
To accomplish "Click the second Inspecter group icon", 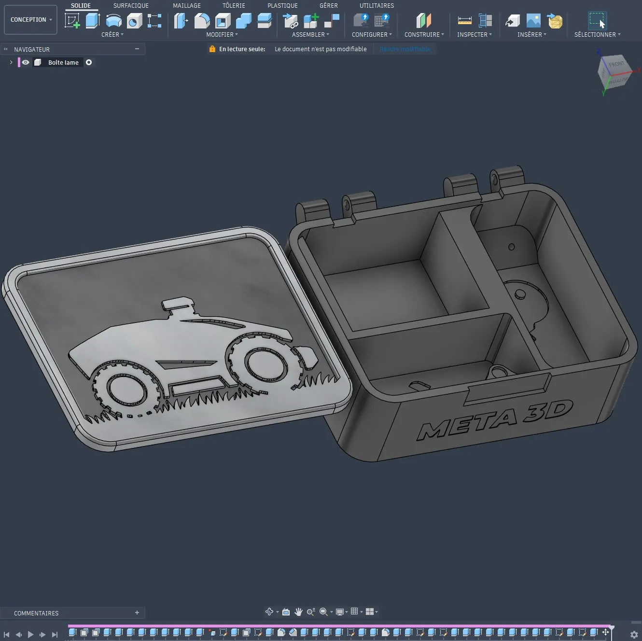I will click(x=485, y=21).
